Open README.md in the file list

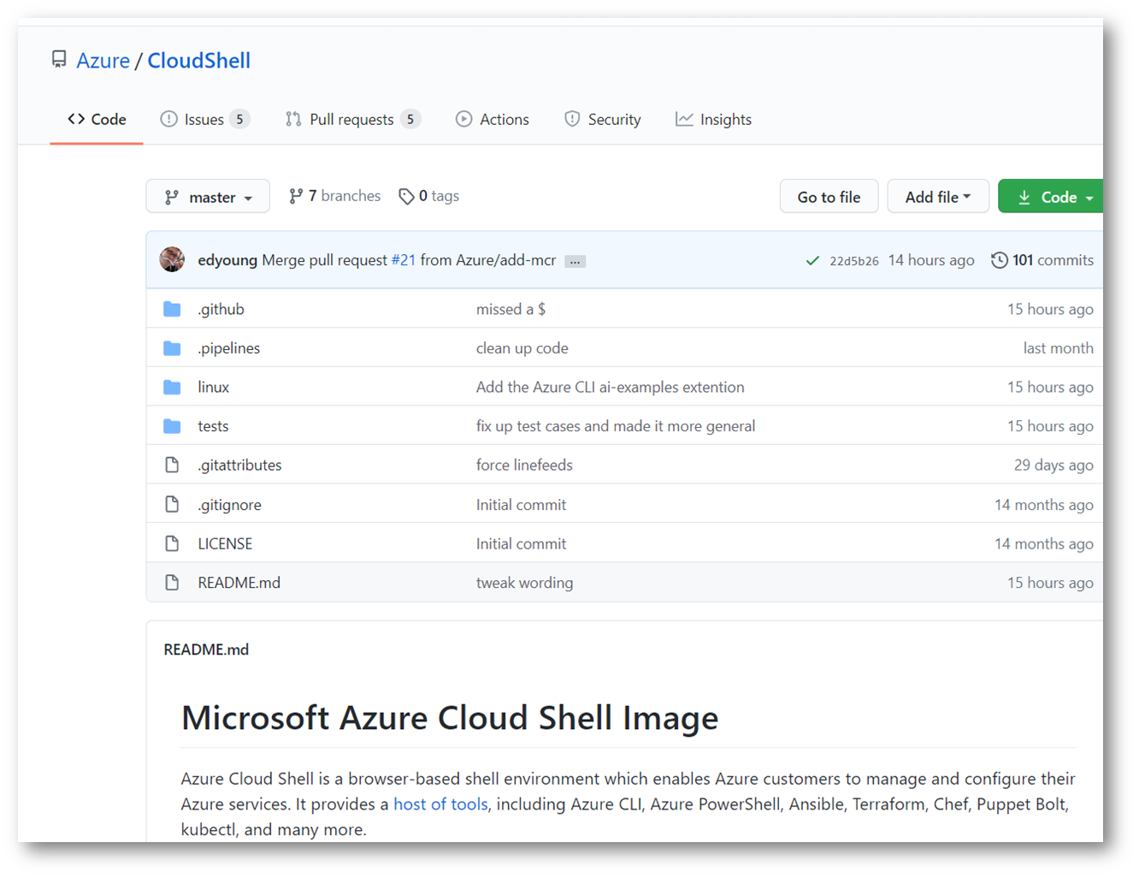click(239, 583)
